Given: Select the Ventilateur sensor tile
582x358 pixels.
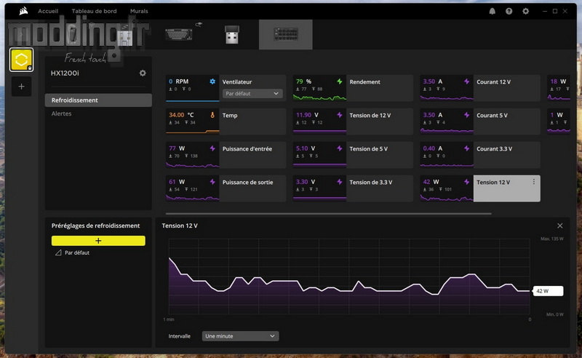Looking at the screenshot, I should pyautogui.click(x=226, y=88).
